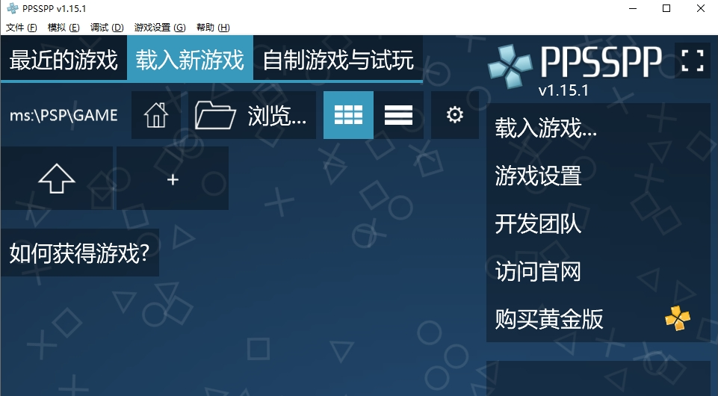Image resolution: width=718 pixels, height=396 pixels.
Task: Select the 载入新游戏 tab
Action: (190, 60)
